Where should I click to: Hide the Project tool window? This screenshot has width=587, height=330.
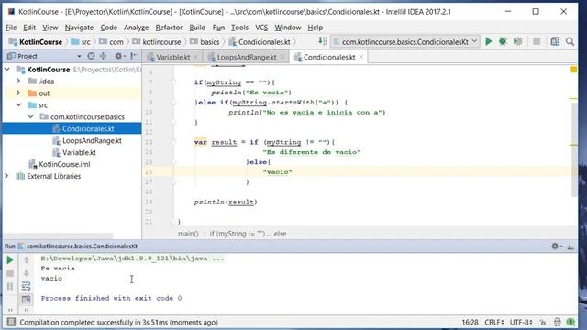pyautogui.click(x=134, y=56)
